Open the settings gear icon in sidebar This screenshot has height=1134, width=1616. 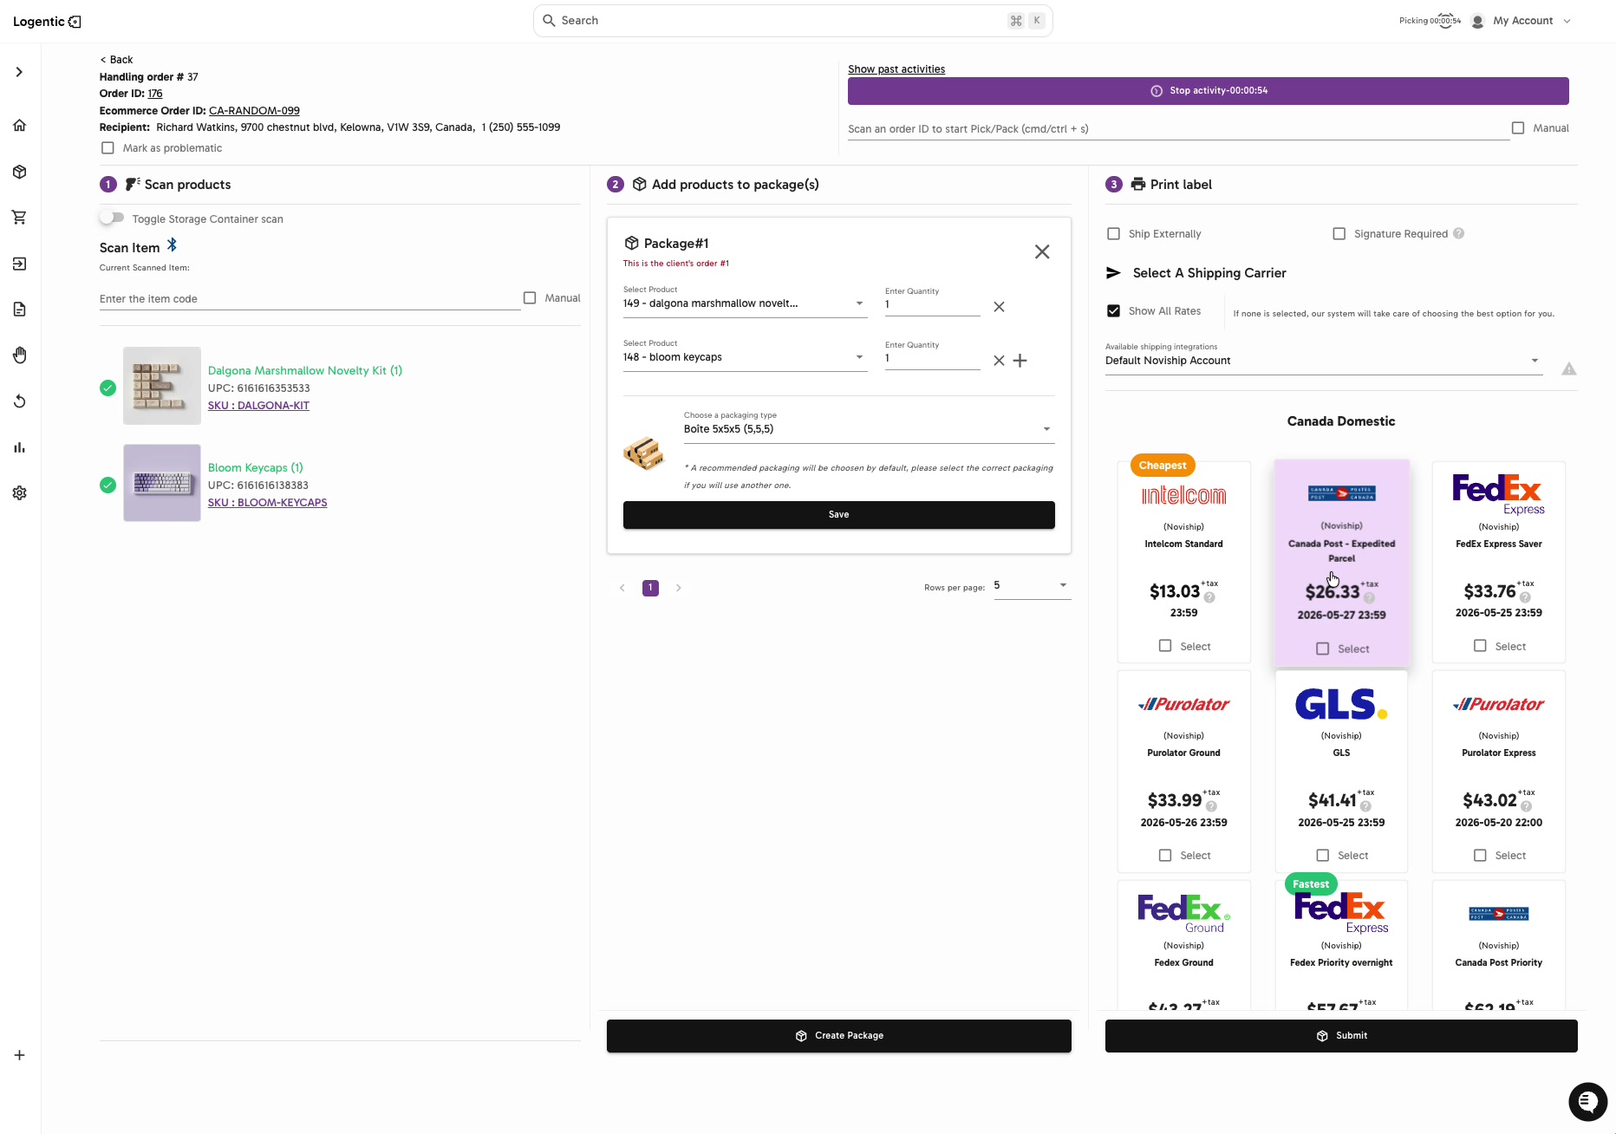tap(19, 492)
